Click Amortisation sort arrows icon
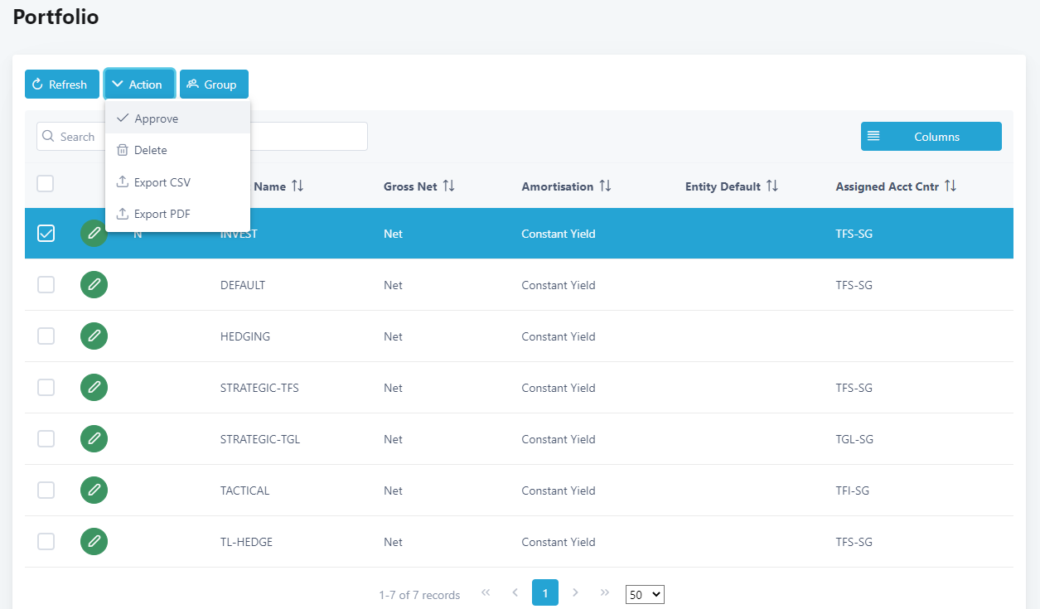The width and height of the screenshot is (1040, 609). 605,186
